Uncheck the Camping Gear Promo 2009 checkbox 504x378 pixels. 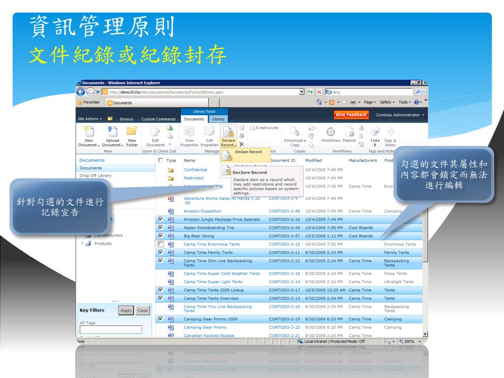click(x=160, y=319)
